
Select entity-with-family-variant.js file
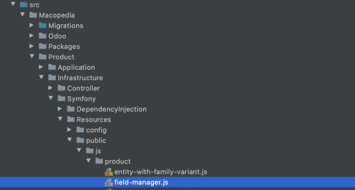point(160,172)
